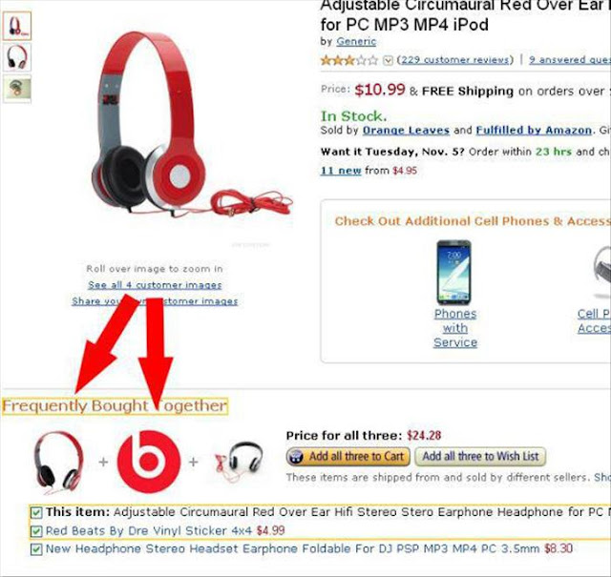Open the Orange Leaves seller link

pyautogui.click(x=406, y=131)
